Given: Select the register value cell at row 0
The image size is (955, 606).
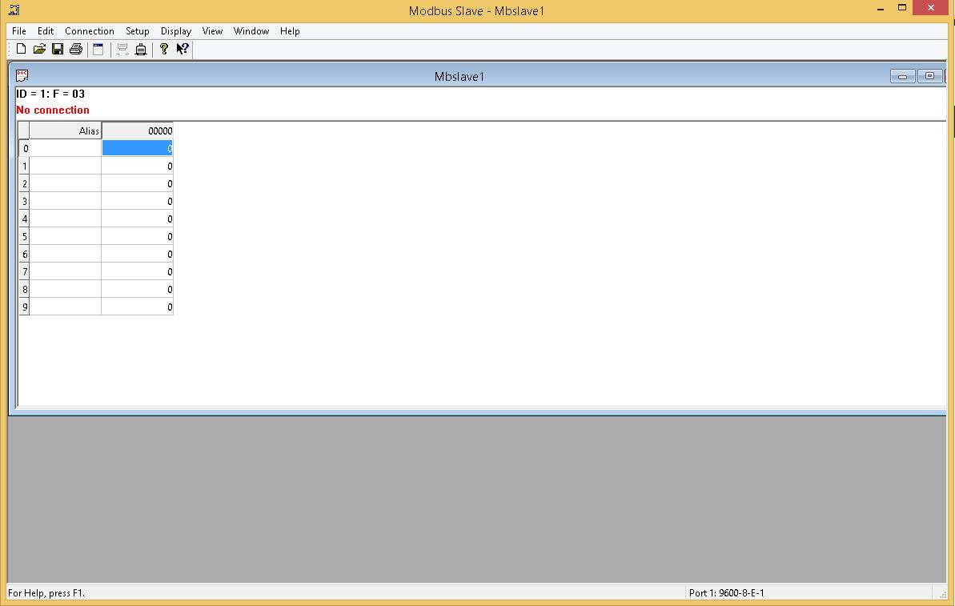Looking at the screenshot, I should [x=137, y=148].
